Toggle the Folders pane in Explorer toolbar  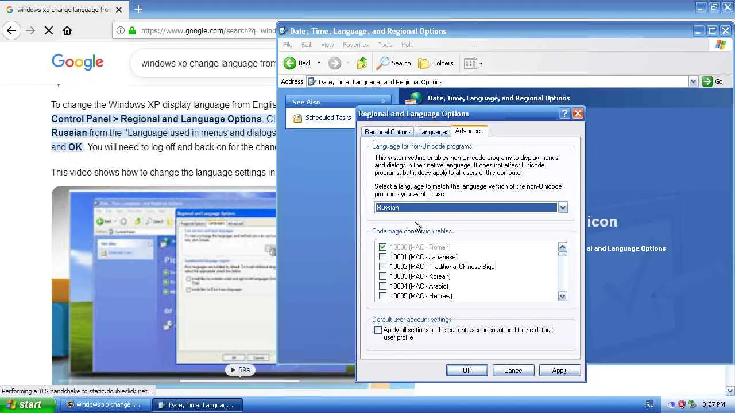pos(436,63)
